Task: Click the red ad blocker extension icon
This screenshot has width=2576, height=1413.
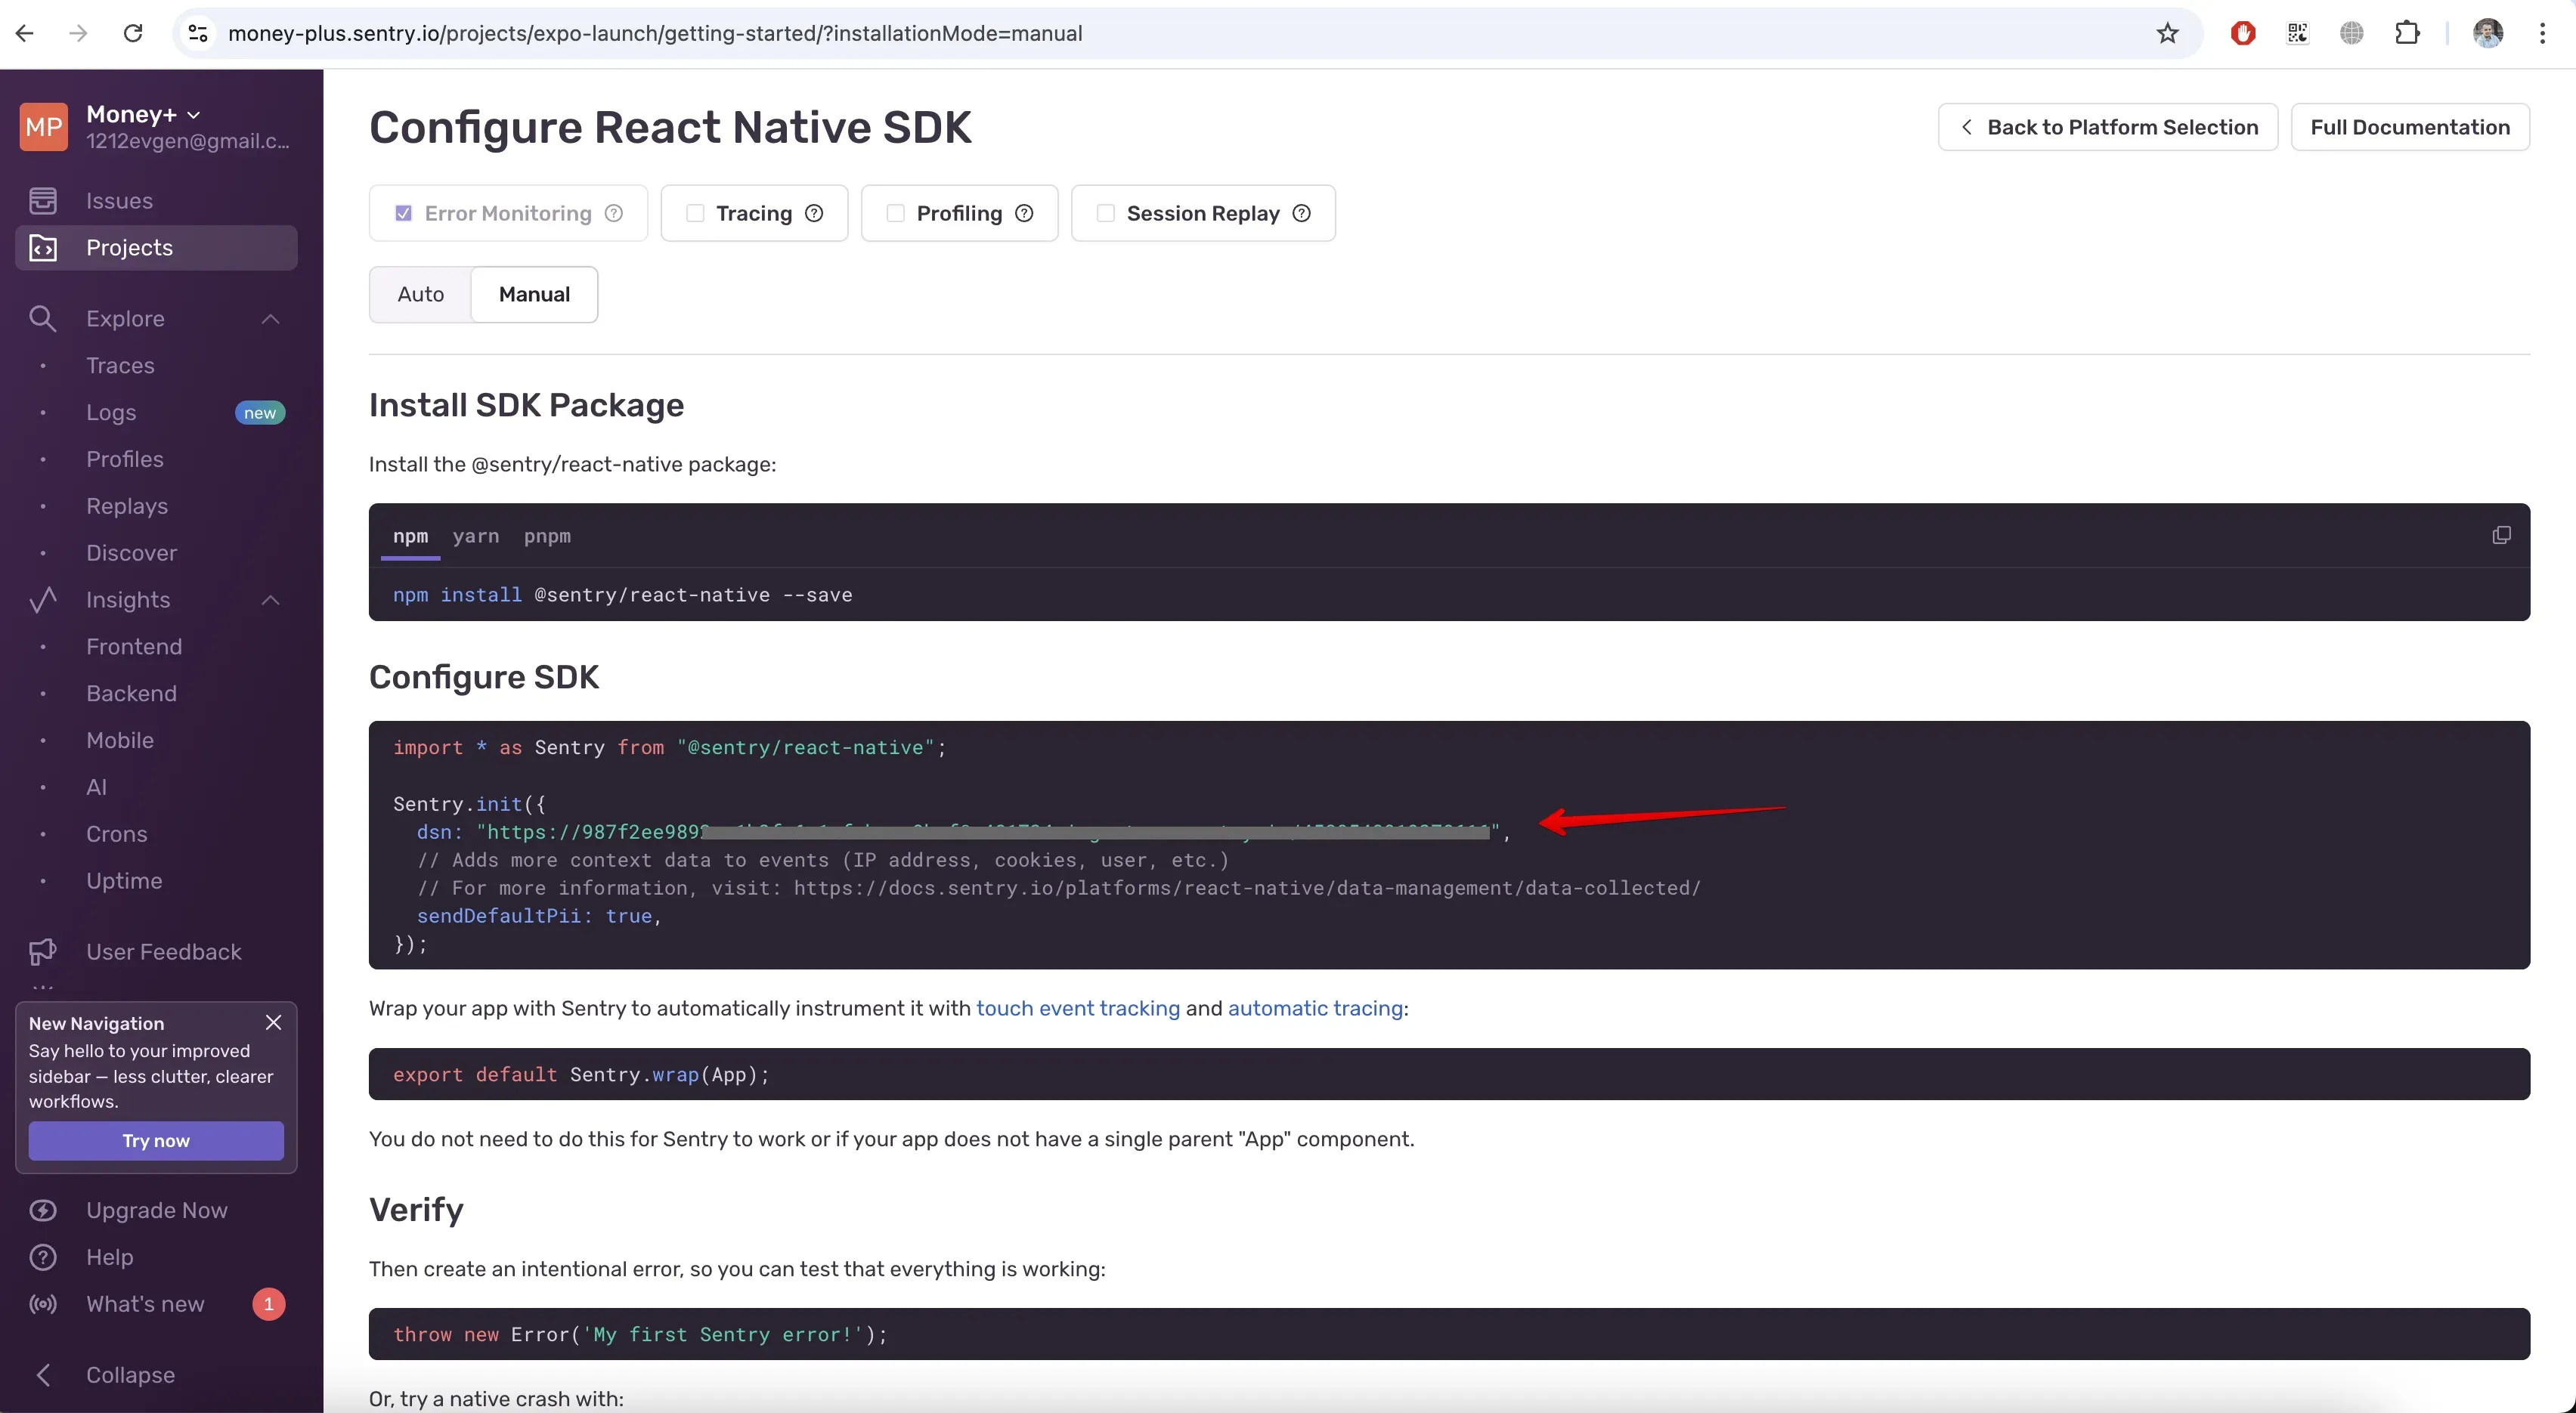Action: click(x=2243, y=33)
